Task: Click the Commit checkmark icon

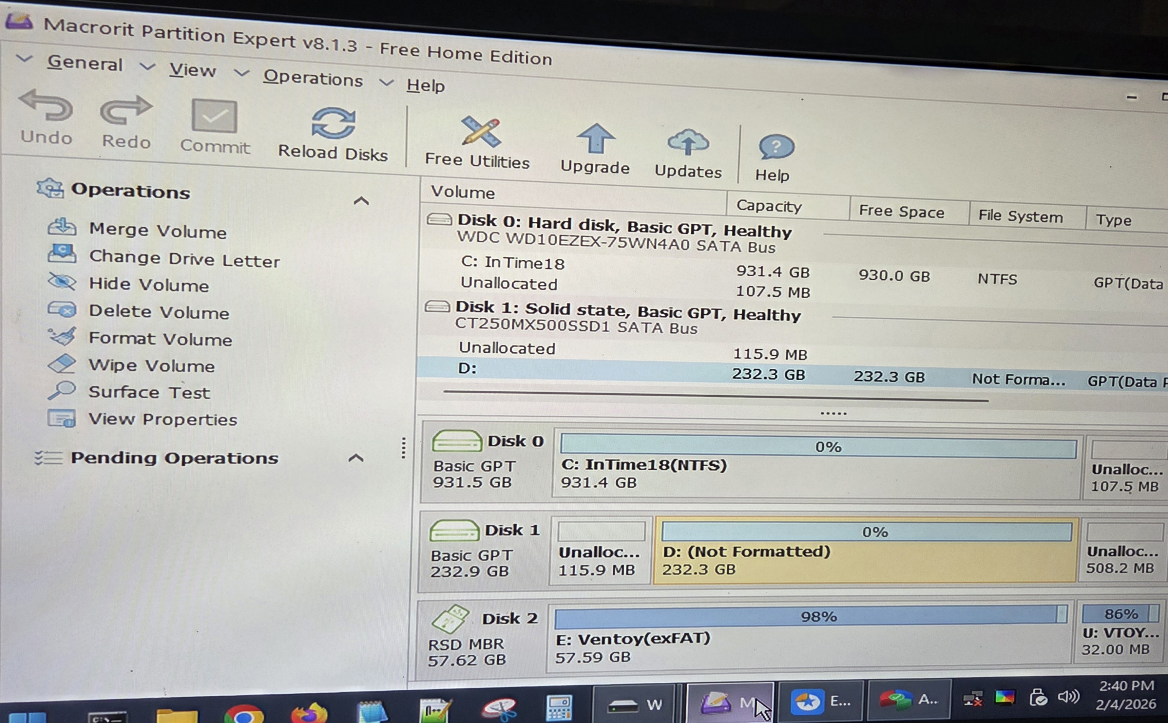Action: pos(214,116)
